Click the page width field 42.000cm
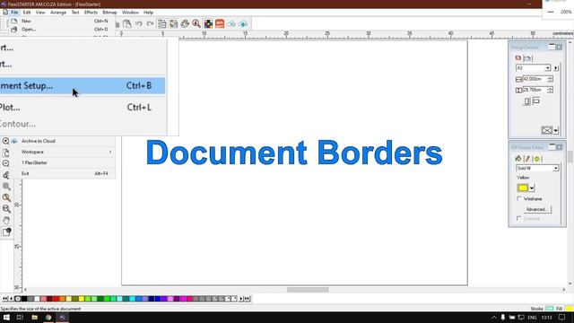Viewport: 574px width, 323px height. [x=535, y=79]
